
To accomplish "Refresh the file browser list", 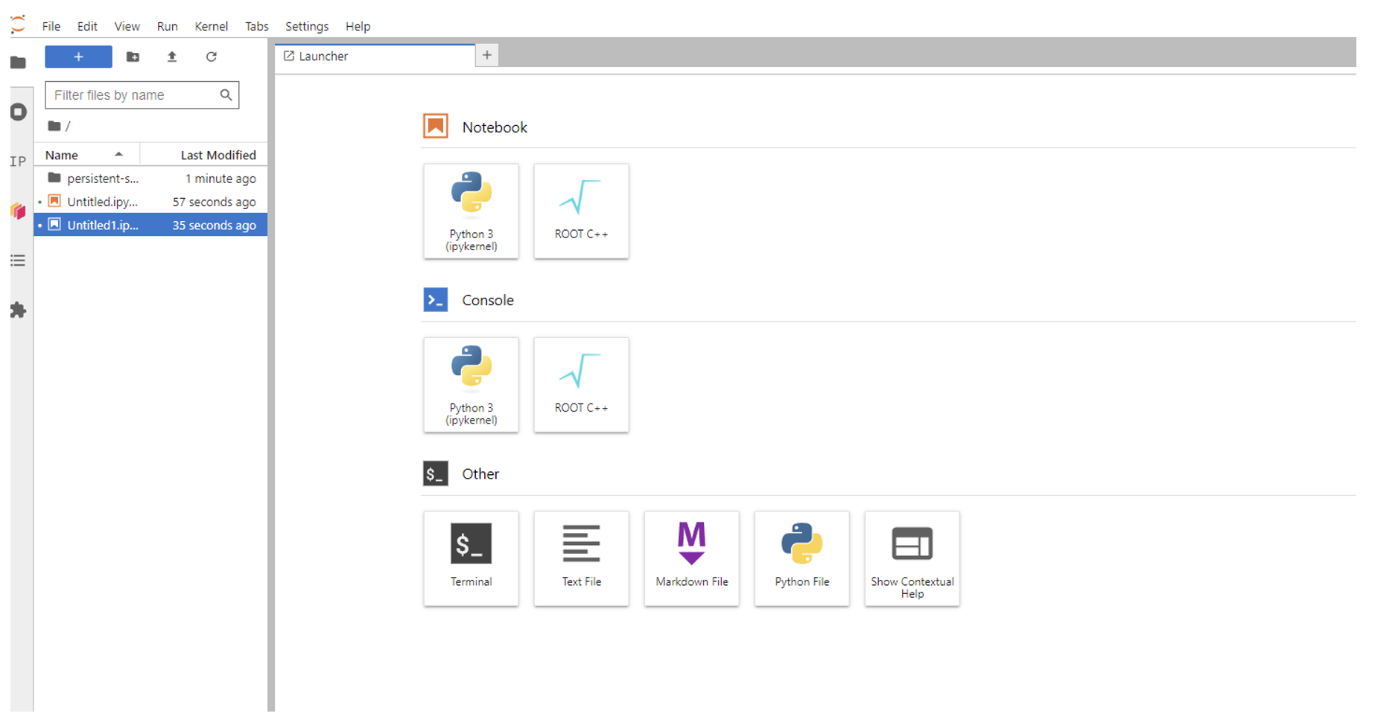I will click(212, 57).
